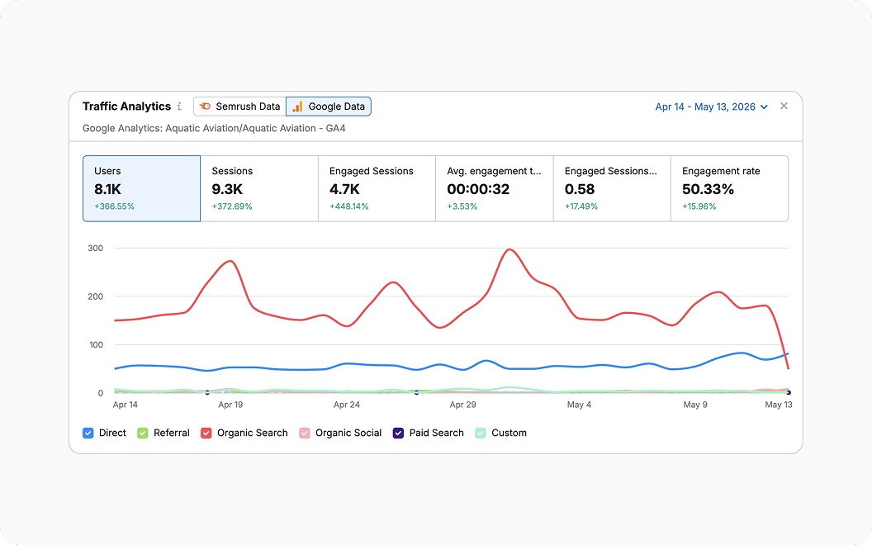Click the Paid Search legend label

[x=437, y=434]
